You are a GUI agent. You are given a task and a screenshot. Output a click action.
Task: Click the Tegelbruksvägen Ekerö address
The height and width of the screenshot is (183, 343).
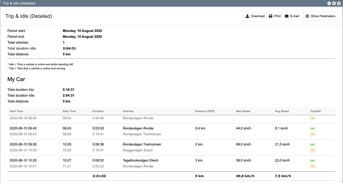[140, 160]
